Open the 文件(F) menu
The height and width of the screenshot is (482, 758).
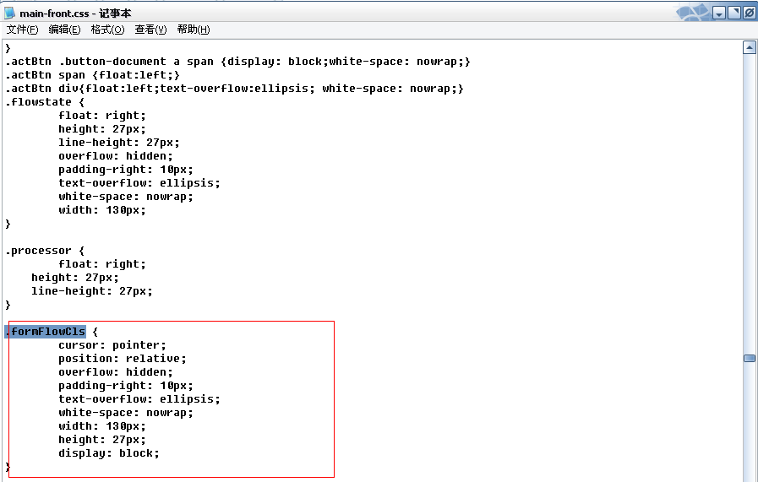pyautogui.click(x=22, y=30)
